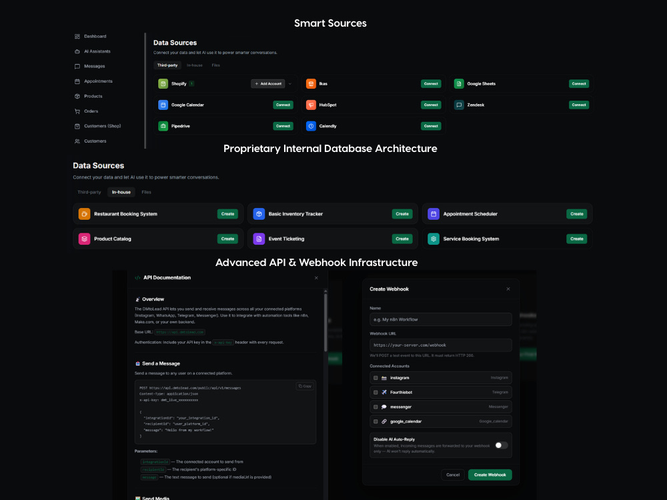
Task: Click the HubSpot source icon
Action: pos(311,105)
